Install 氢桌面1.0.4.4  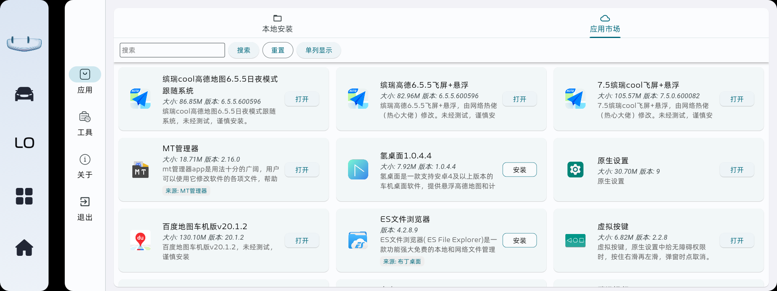coord(520,170)
